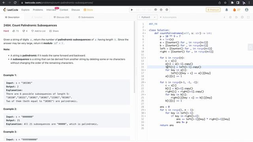Image resolution: width=253 pixels, height=142 pixels.
Task: Click the curly braces editor icon
Action: click(x=230, y=17)
